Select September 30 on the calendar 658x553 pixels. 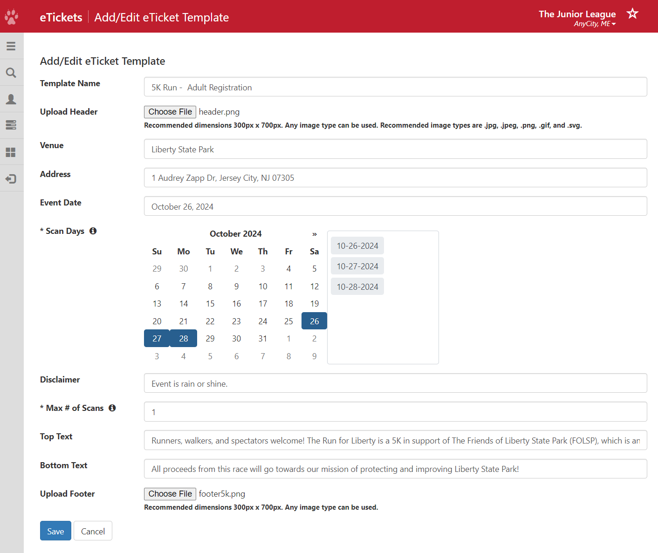tap(184, 269)
